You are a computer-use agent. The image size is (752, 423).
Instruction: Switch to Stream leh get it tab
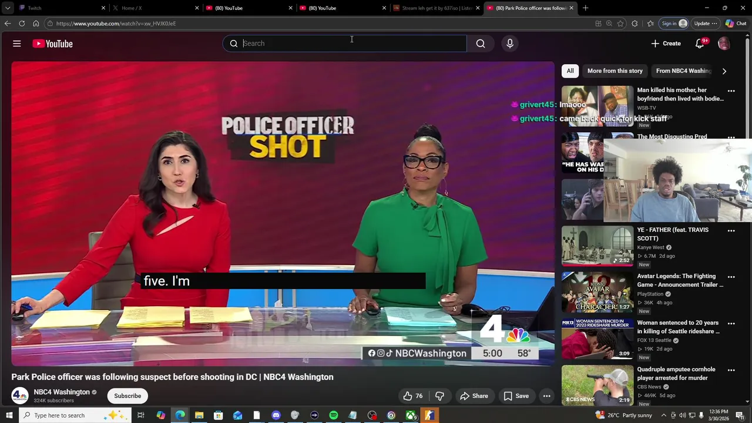point(435,8)
